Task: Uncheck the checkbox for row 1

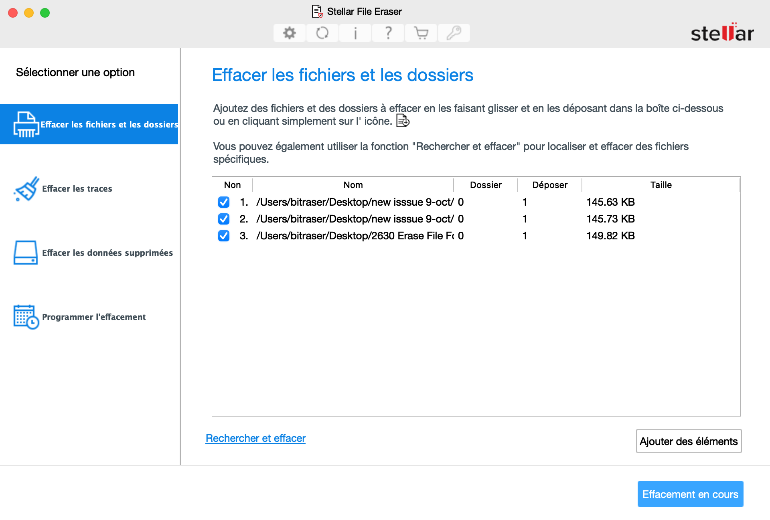Action: coord(224,202)
